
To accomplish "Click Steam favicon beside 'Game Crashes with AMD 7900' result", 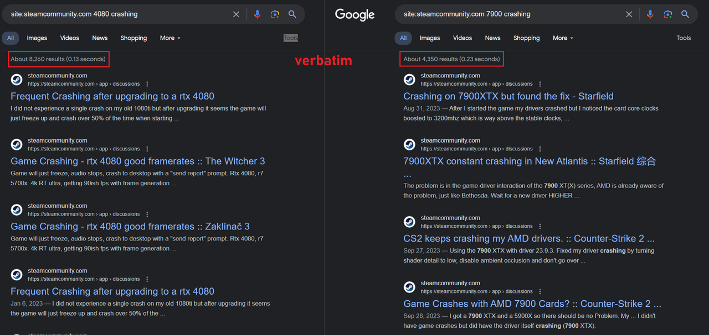I will tap(409, 287).
